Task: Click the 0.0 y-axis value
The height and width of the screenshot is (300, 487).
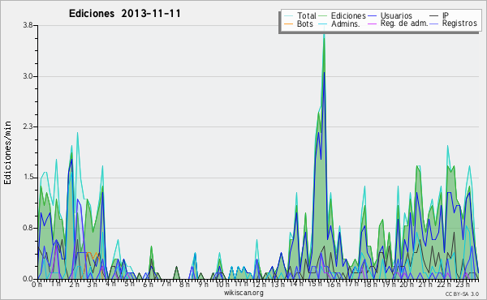Action: (28, 279)
